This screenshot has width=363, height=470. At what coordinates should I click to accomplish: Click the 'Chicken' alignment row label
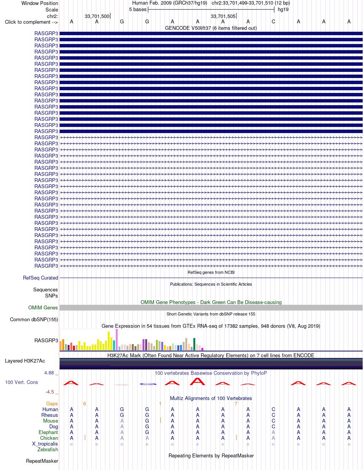click(49, 438)
